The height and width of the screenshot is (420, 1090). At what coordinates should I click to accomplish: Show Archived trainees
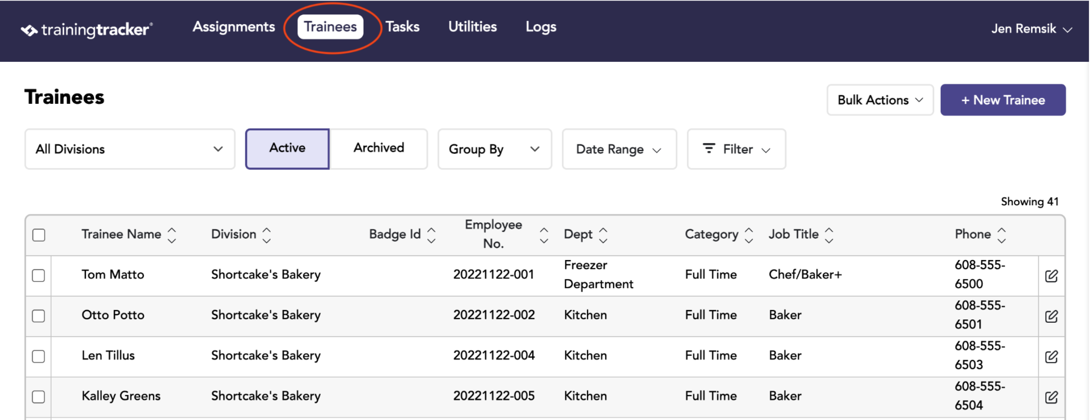point(379,149)
